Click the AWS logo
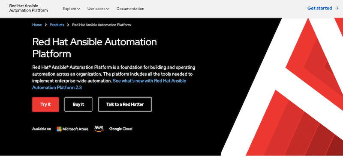The image size is (343, 162). [x=99, y=129]
